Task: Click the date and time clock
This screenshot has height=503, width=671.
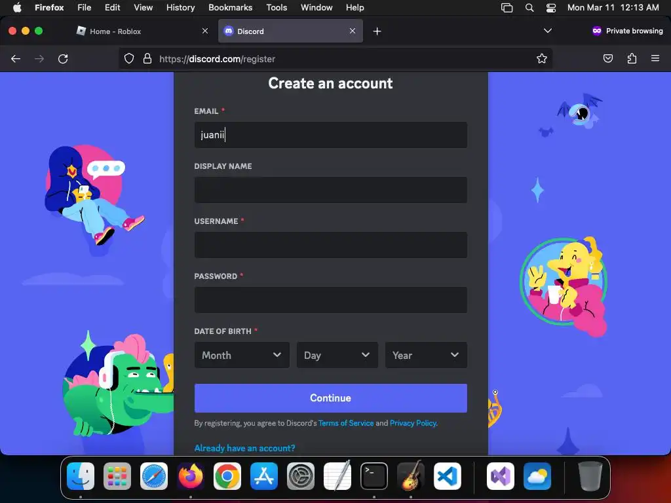Action: click(x=613, y=7)
